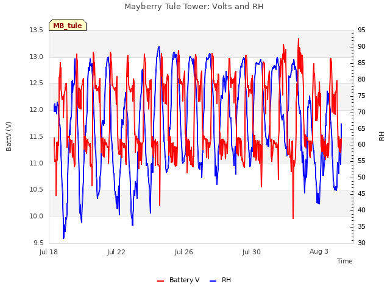Click the 95 right axis tick label

[361, 30]
